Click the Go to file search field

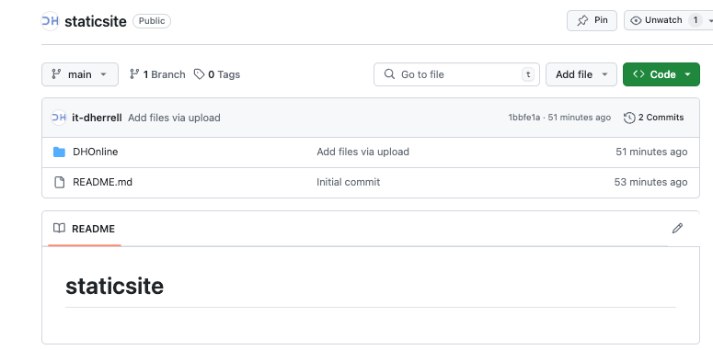coord(456,74)
